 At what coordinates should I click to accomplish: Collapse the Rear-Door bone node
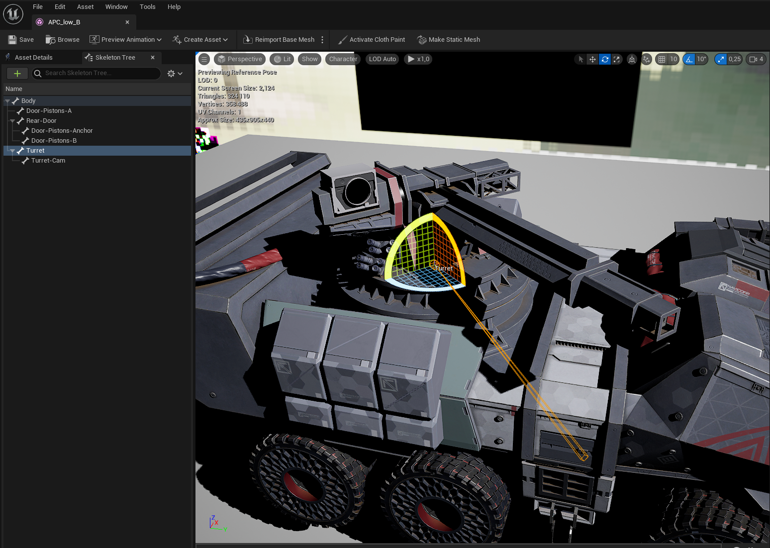tap(12, 121)
